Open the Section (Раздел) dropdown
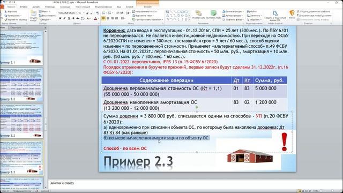The height and width of the screenshot is (193, 343). click(x=45, y=19)
